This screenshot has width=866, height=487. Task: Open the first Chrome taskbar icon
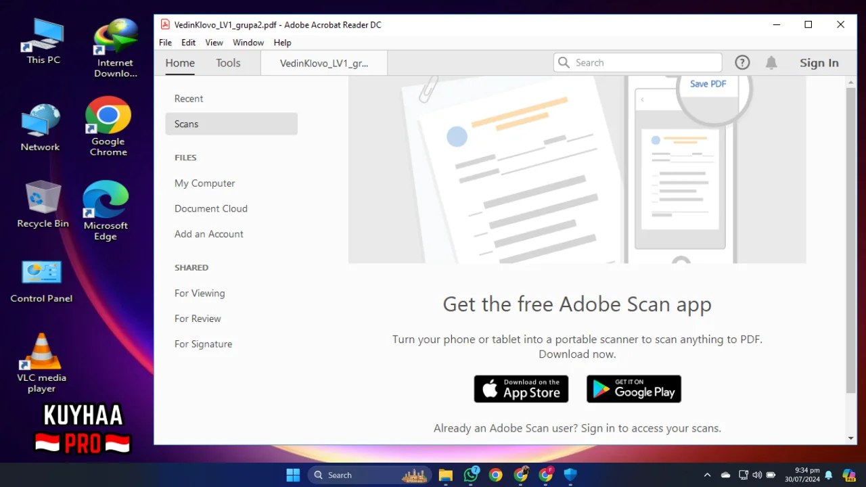[x=496, y=475]
